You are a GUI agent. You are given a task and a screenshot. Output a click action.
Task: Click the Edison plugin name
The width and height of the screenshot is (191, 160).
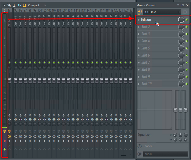(x=146, y=20)
